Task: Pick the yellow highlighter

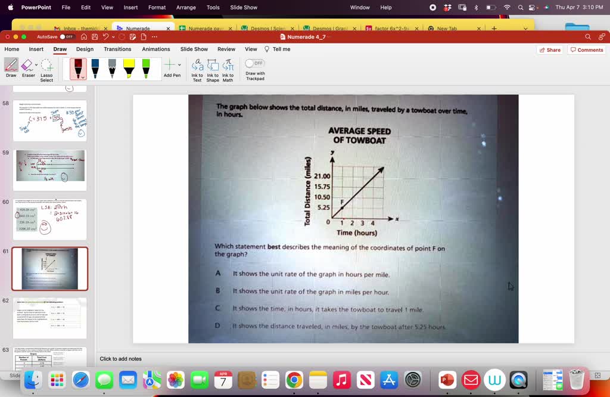Action: coord(129,68)
